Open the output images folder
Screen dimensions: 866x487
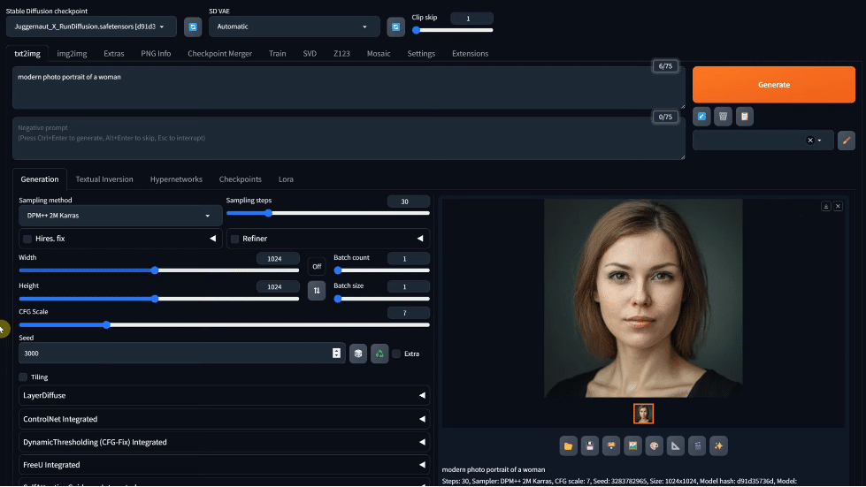568,445
